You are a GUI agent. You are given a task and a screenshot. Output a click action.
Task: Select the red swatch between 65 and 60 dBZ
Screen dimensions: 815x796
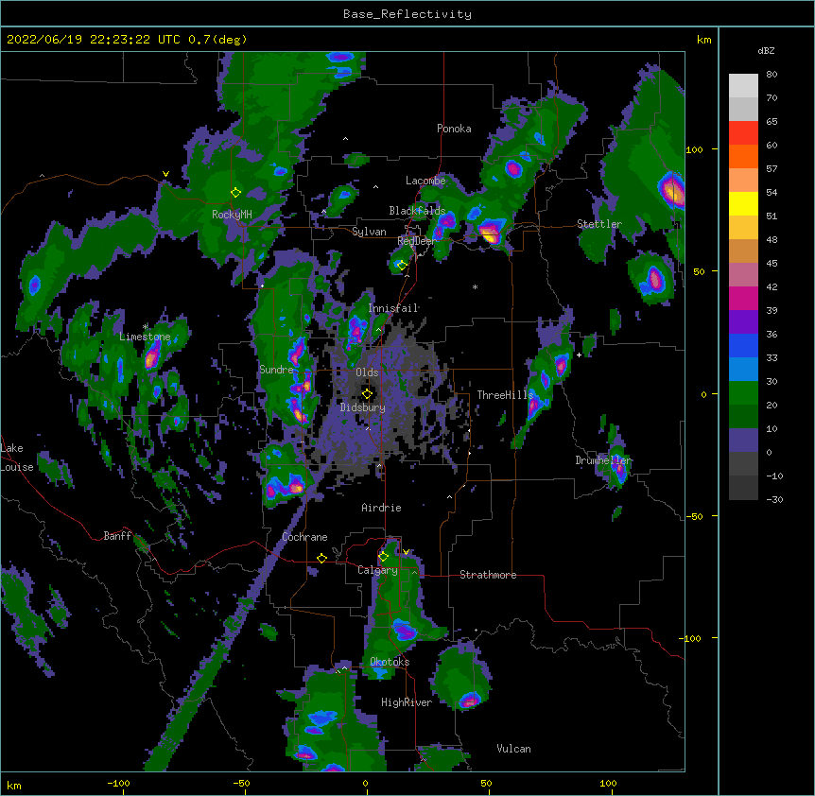click(x=743, y=133)
